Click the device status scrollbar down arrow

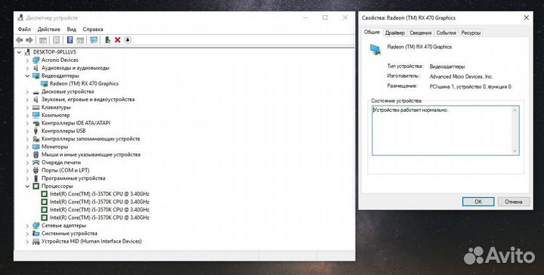(515, 151)
